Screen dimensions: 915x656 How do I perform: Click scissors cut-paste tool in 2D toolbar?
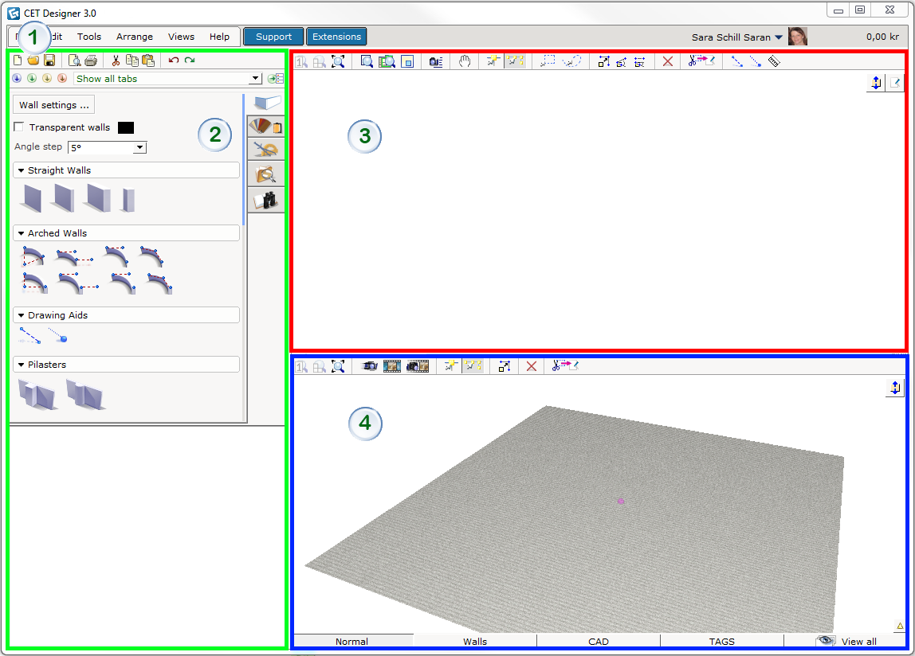(x=701, y=61)
